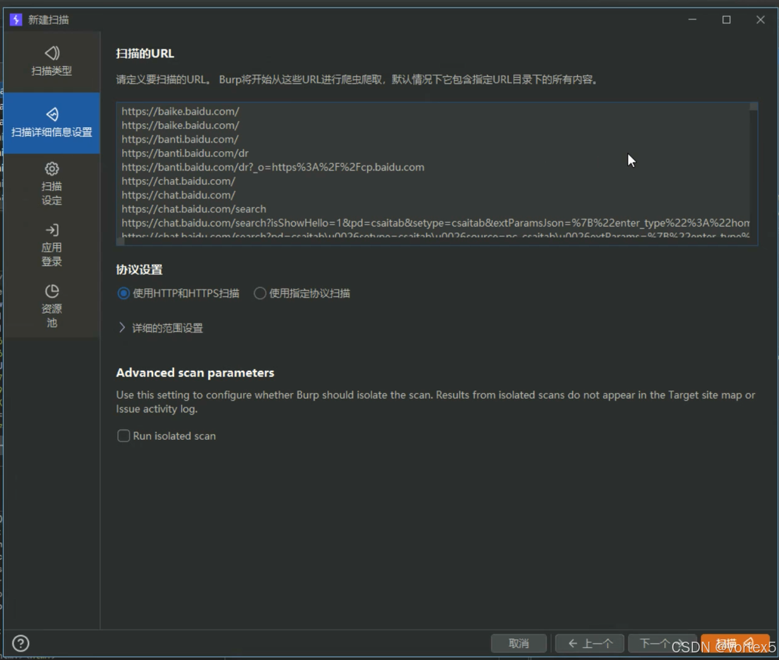The width and height of the screenshot is (779, 660).
Task: Start scan with the orange 扫描 button
Action: (x=735, y=644)
